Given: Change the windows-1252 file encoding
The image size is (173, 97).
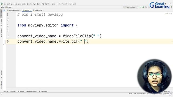Looking at the screenshot, I should (x=142, y=94).
